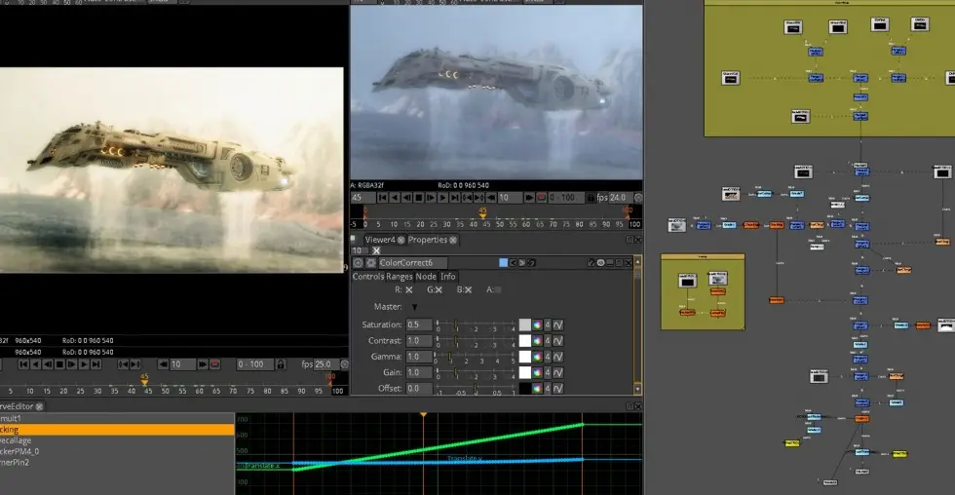This screenshot has width=955, height=495.
Task: Clear all panels with X beside 10
Action: [376, 250]
